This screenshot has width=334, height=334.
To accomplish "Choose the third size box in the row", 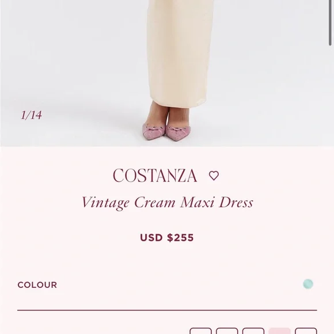I will click(253, 331).
